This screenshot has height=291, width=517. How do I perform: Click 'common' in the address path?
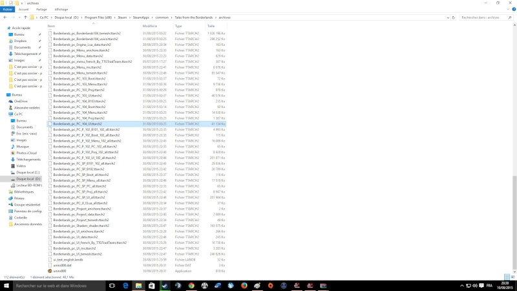pyautogui.click(x=162, y=17)
